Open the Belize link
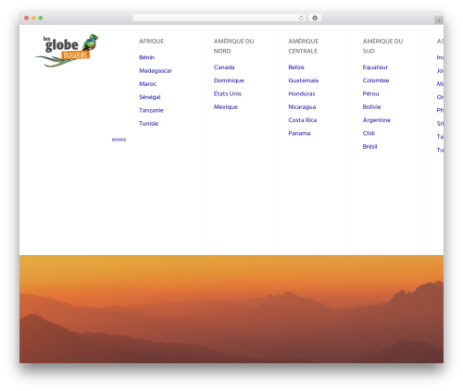This screenshot has height=391, width=463. point(296,67)
